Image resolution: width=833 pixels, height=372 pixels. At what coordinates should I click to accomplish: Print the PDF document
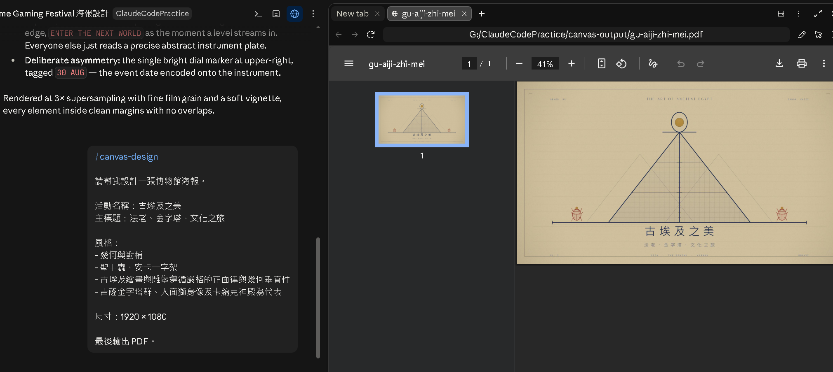point(802,63)
